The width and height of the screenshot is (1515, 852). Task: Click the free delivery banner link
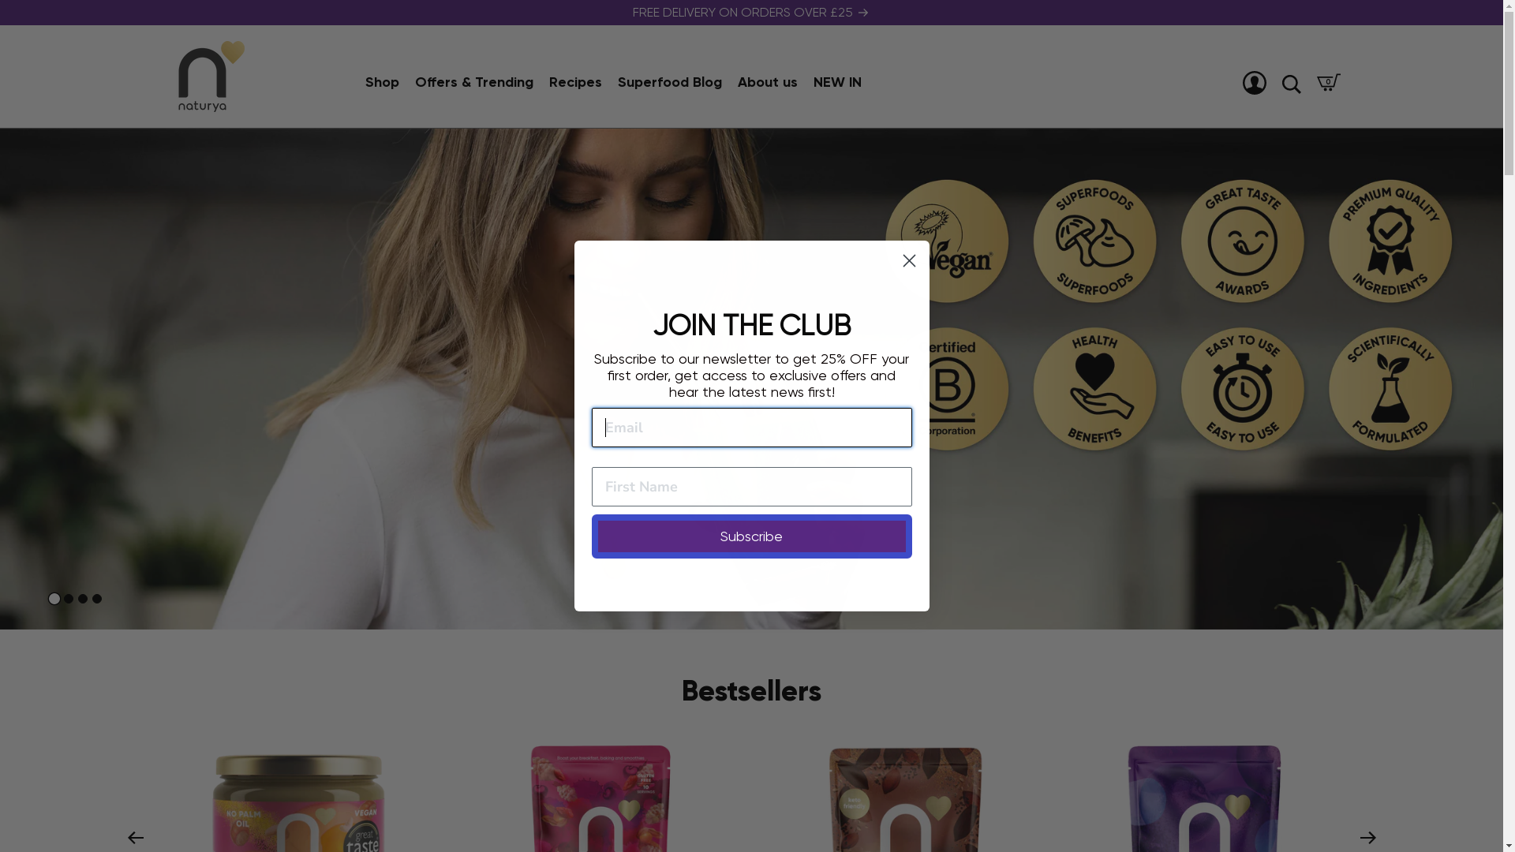click(x=750, y=13)
